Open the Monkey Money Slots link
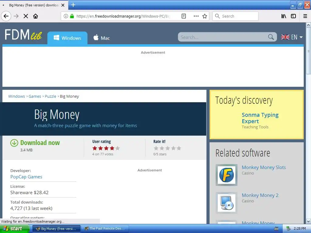Screen dimensions: 311x233 pos(264,167)
